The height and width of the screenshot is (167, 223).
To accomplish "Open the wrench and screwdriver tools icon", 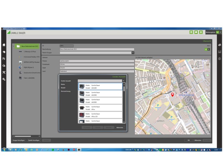I will [x=4, y=72].
